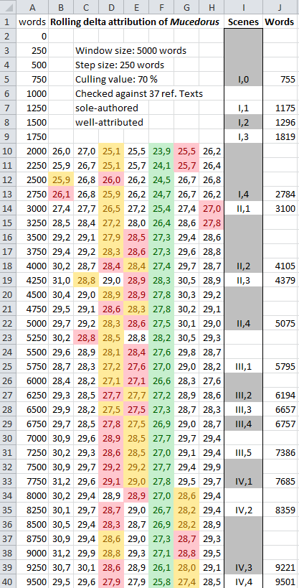Select cell with word count 9501
This screenshot has height=588, width=299.
[280, 582]
